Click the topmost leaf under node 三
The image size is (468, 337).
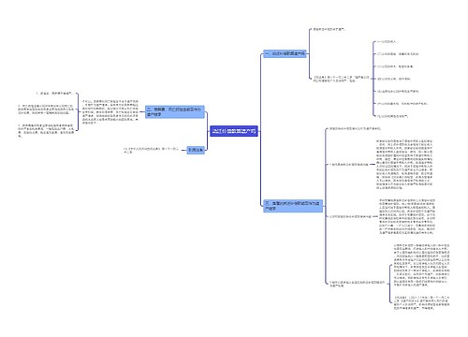356,128
